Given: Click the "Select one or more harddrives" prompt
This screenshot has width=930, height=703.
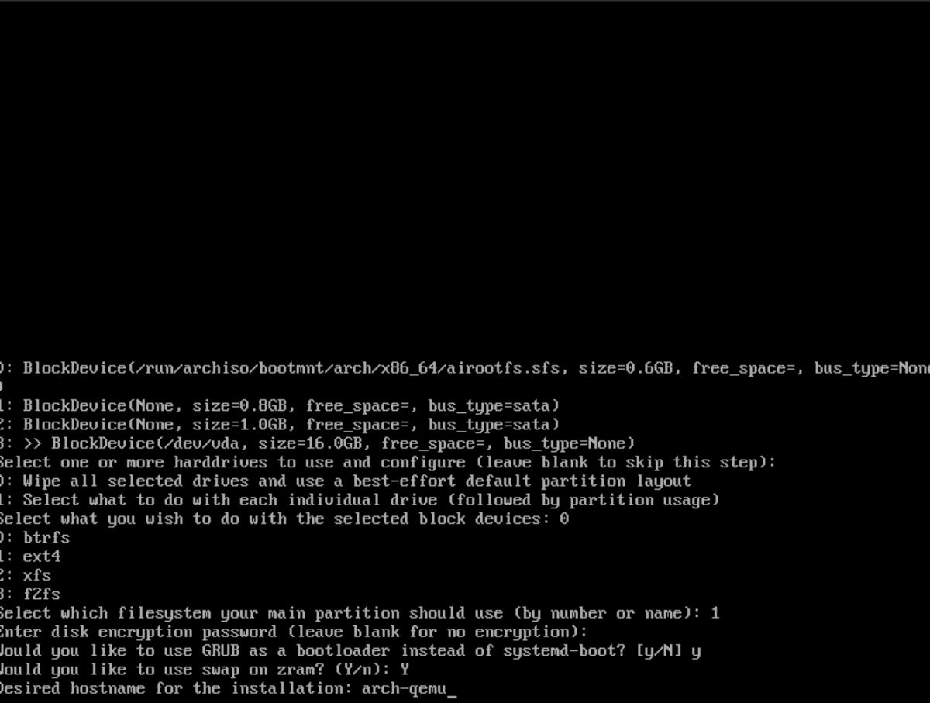Looking at the screenshot, I should point(387,463).
